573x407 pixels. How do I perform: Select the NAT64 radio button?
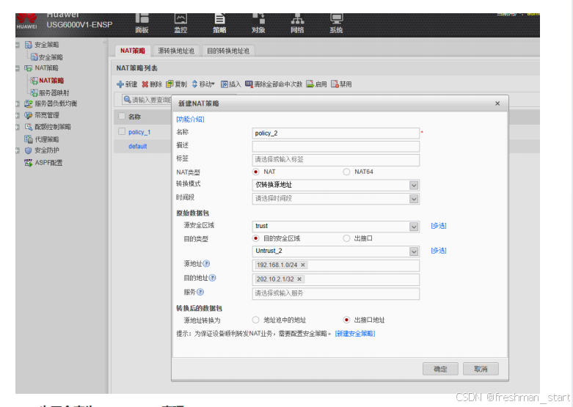pyautogui.click(x=346, y=172)
